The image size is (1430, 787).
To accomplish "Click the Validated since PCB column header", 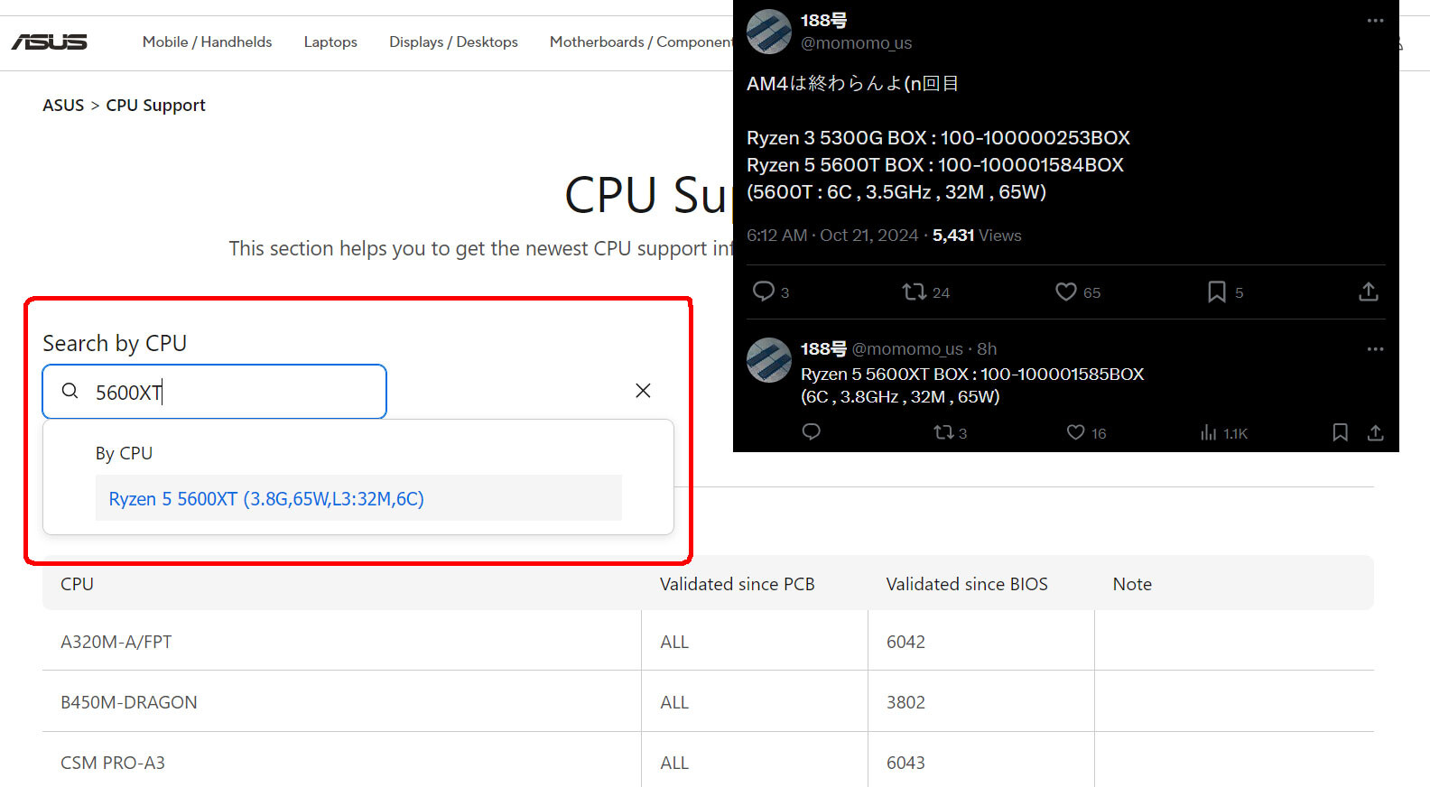I will (x=738, y=584).
